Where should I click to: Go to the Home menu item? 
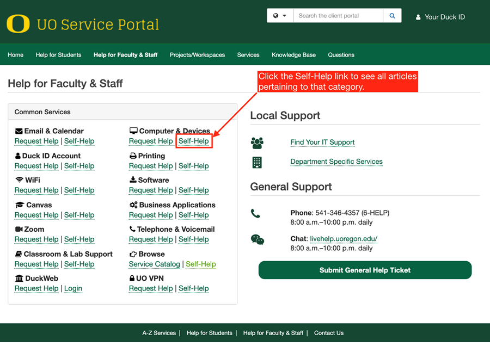16,55
